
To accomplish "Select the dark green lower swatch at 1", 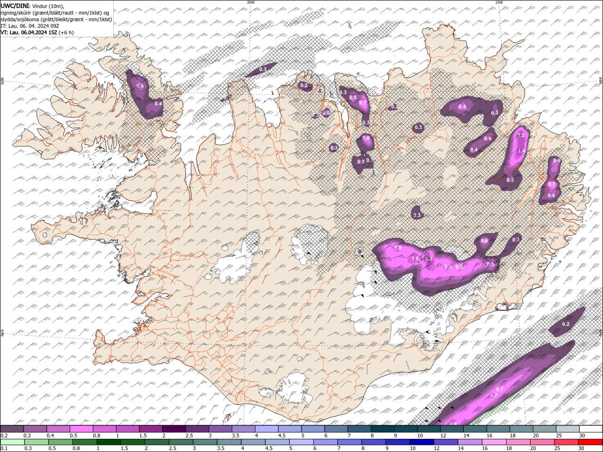I will (x=109, y=442).
